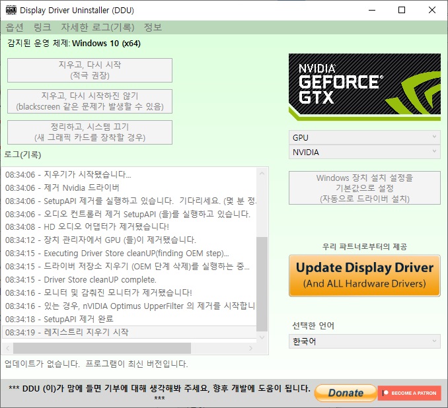Open the 한국어 language dropdown

click(x=365, y=341)
